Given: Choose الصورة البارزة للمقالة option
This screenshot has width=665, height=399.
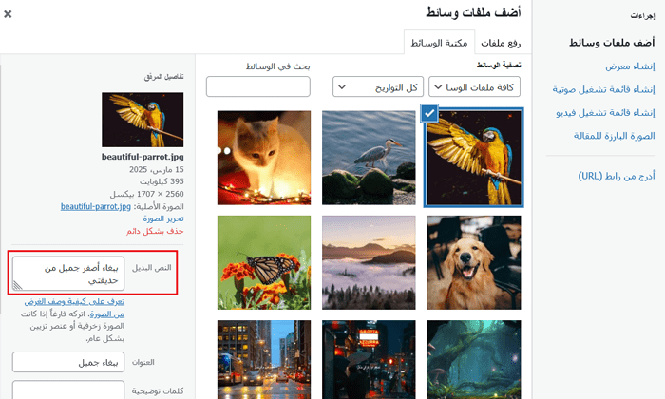Looking at the screenshot, I should coord(614,136).
